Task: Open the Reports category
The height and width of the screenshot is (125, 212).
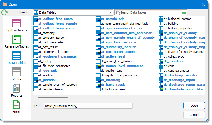Action: [x=16, y=90]
